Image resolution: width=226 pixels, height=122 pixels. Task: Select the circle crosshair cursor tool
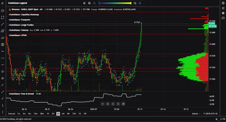pos(2,11)
